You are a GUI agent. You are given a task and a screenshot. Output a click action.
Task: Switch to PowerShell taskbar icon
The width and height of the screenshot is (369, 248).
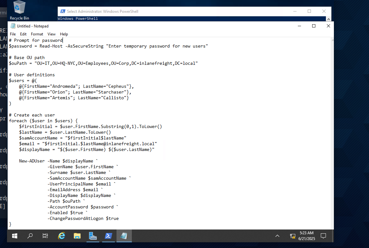tap(108, 236)
